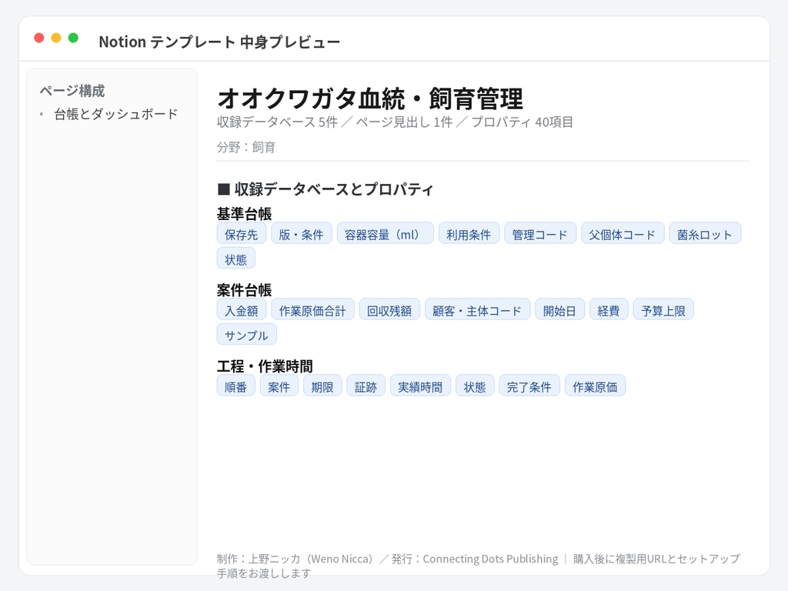Select the 完了条件 property tag
Image resolution: width=788 pixels, height=591 pixels.
(x=529, y=386)
